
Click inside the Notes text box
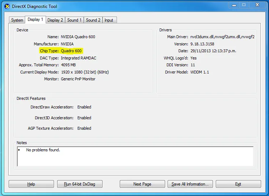[135, 156]
